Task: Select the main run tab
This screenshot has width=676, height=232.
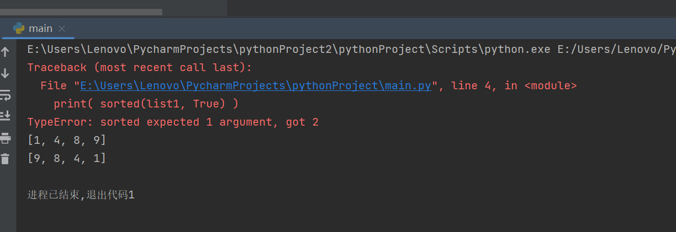Action: point(40,29)
